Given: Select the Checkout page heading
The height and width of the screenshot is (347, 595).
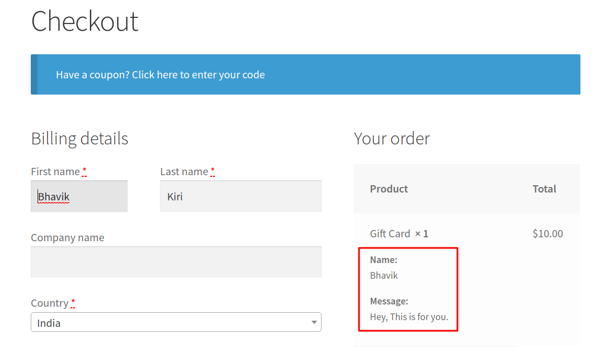Looking at the screenshot, I should pyautogui.click(x=84, y=21).
